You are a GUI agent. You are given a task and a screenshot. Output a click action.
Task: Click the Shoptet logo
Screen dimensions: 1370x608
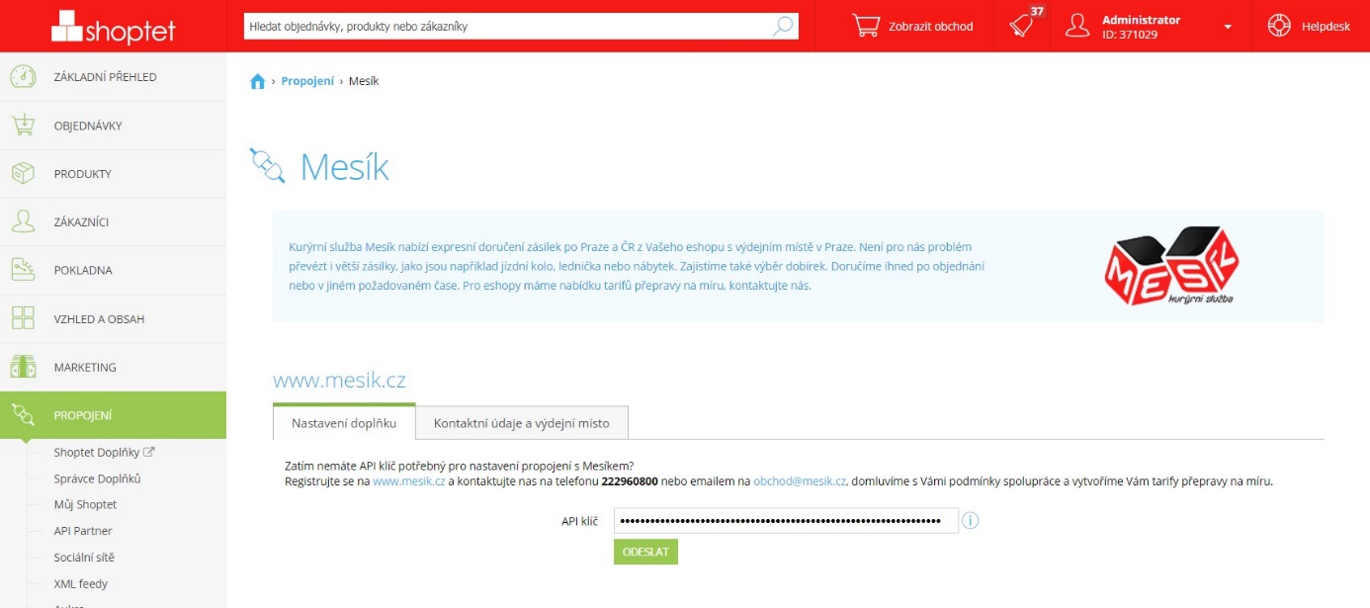[x=113, y=27]
